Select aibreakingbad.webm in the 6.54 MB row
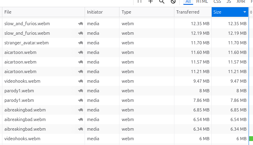Screen dimensions: 253x145 pos(25,119)
